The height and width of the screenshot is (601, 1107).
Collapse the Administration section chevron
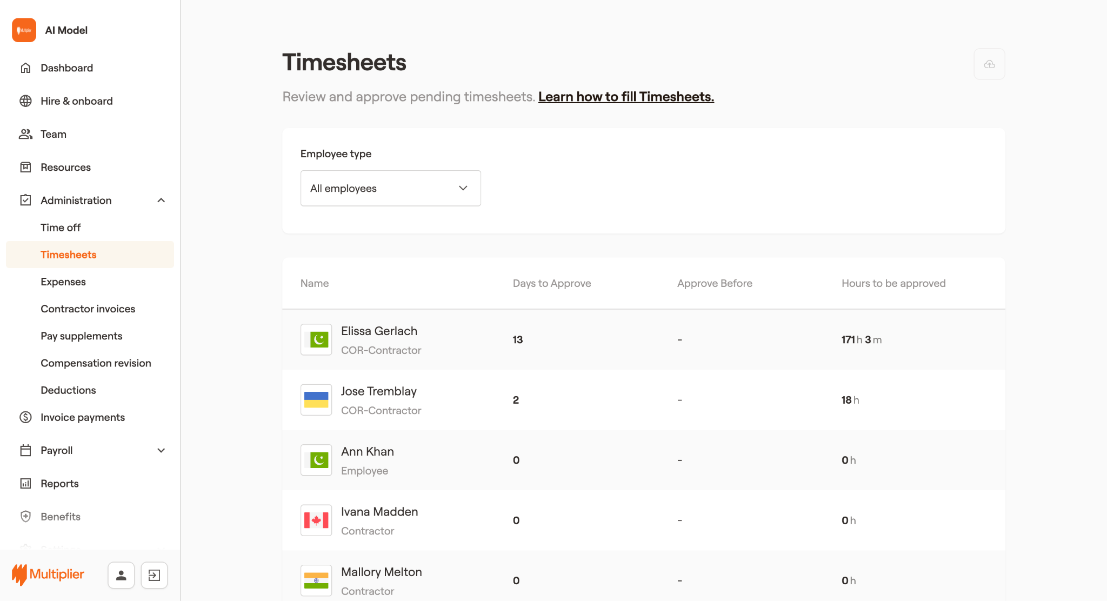click(161, 201)
